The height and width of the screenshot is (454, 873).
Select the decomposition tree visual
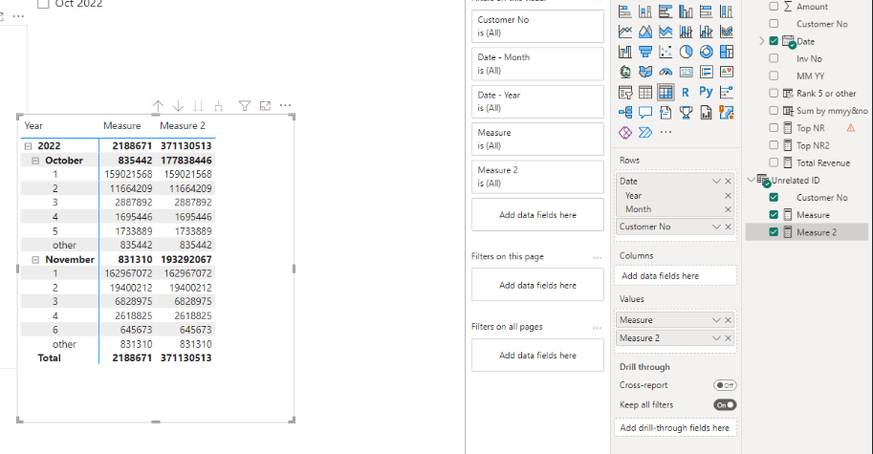(624, 113)
